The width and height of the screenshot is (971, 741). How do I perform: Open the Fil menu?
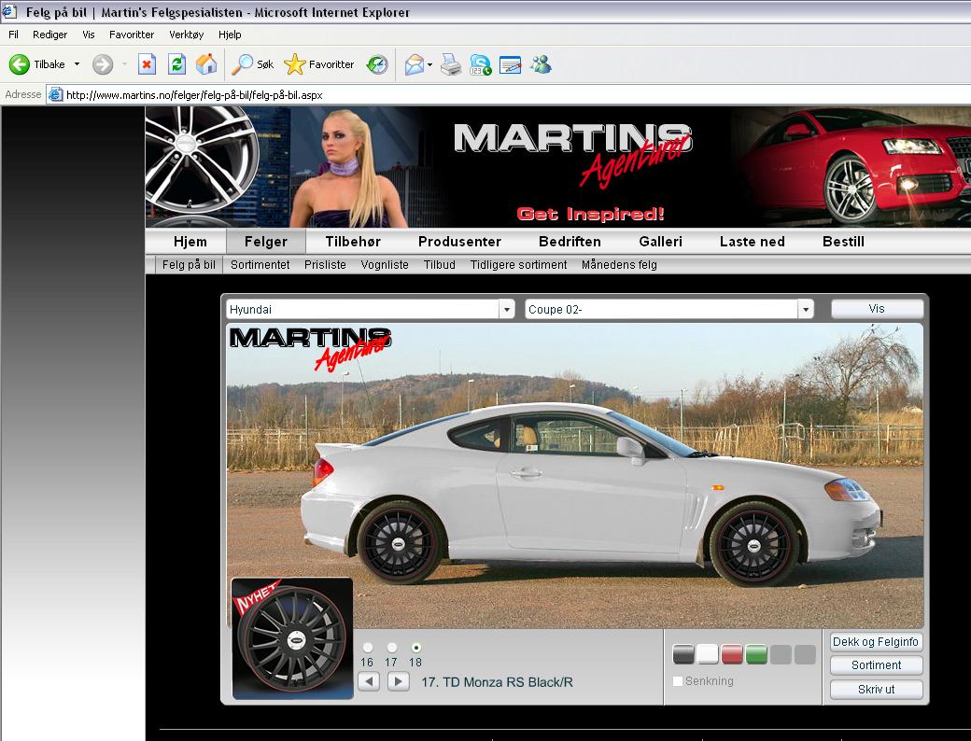coord(13,35)
